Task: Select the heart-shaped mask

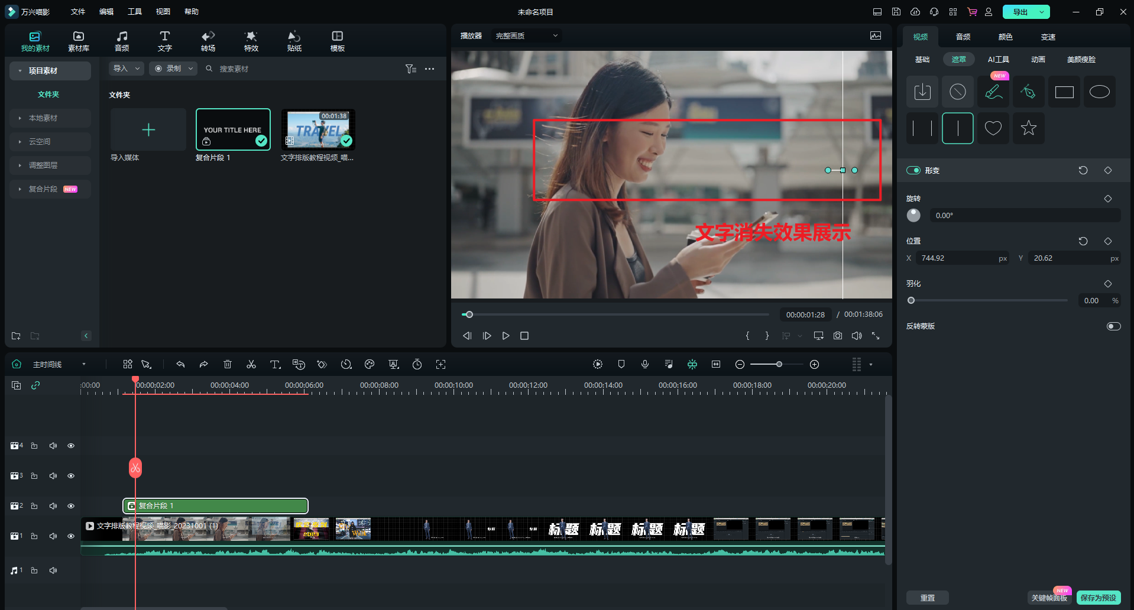Action: point(993,128)
